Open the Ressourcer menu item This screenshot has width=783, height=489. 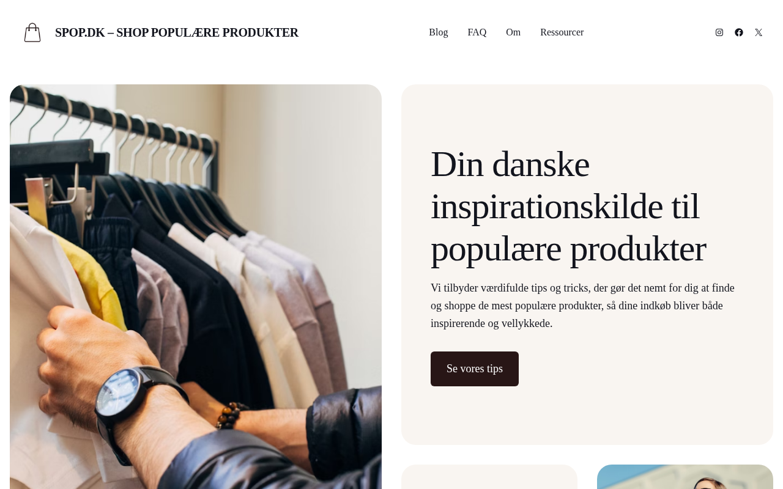click(562, 32)
